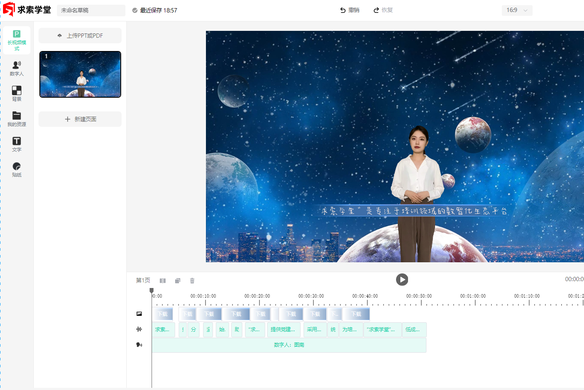The image size is (584, 390).
Task: Click the 00:00:20:00 ruler mark
Action: coord(257,296)
